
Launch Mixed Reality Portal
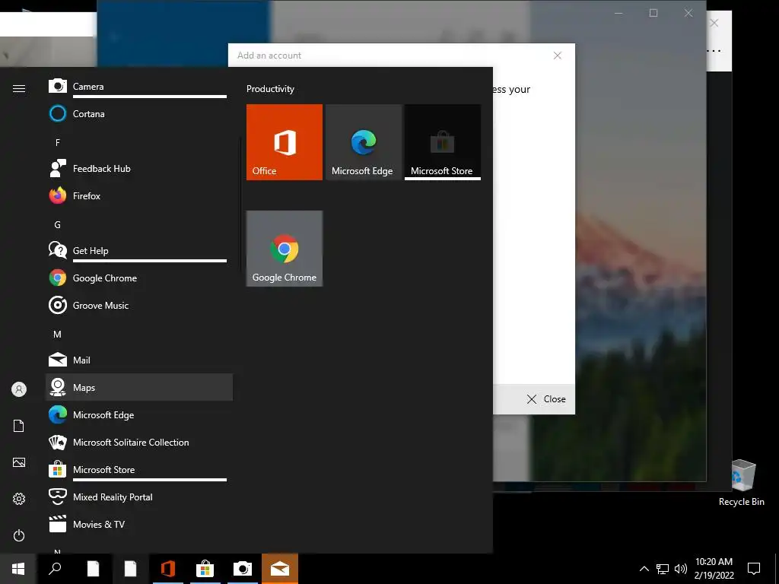(x=139, y=497)
